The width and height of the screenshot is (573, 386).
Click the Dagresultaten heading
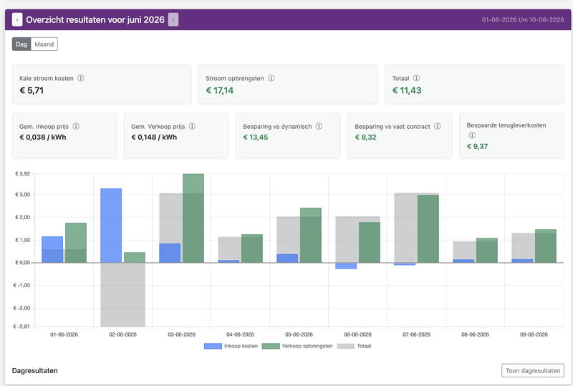click(x=34, y=371)
